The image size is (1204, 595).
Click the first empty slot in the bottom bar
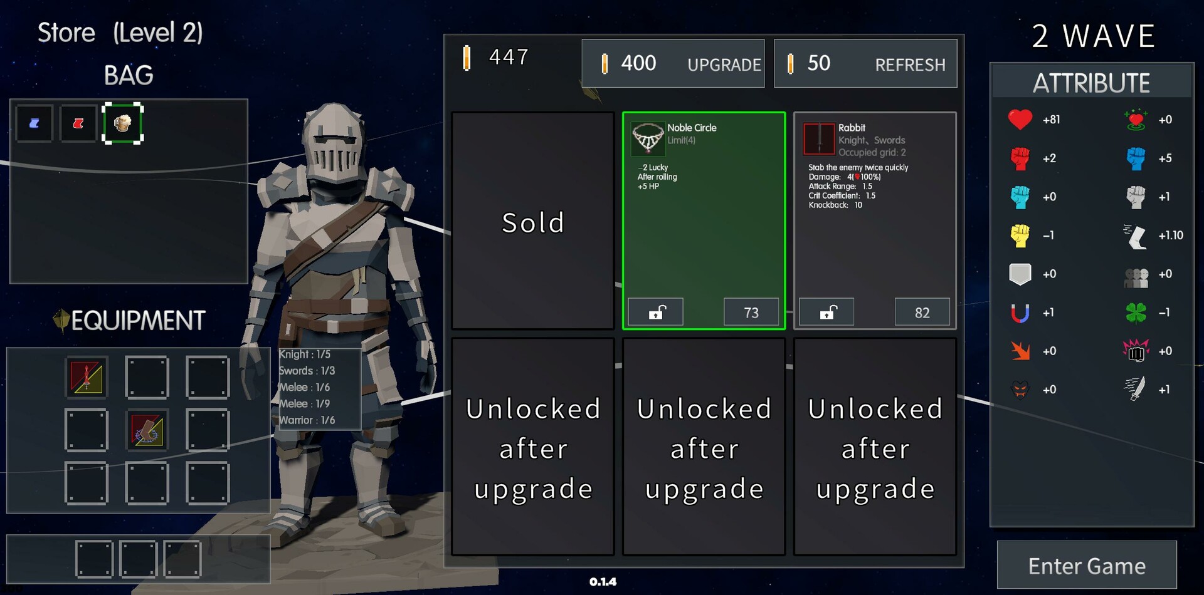pyautogui.click(x=94, y=559)
